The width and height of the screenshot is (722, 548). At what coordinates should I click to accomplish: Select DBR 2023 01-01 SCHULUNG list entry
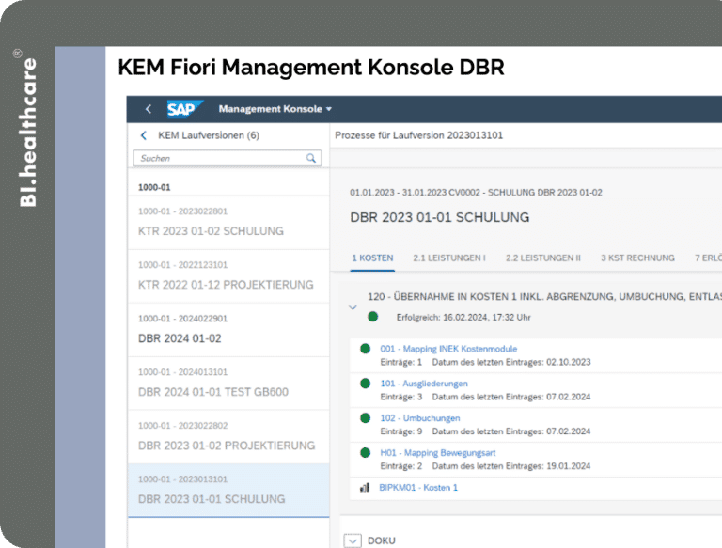tap(228, 490)
